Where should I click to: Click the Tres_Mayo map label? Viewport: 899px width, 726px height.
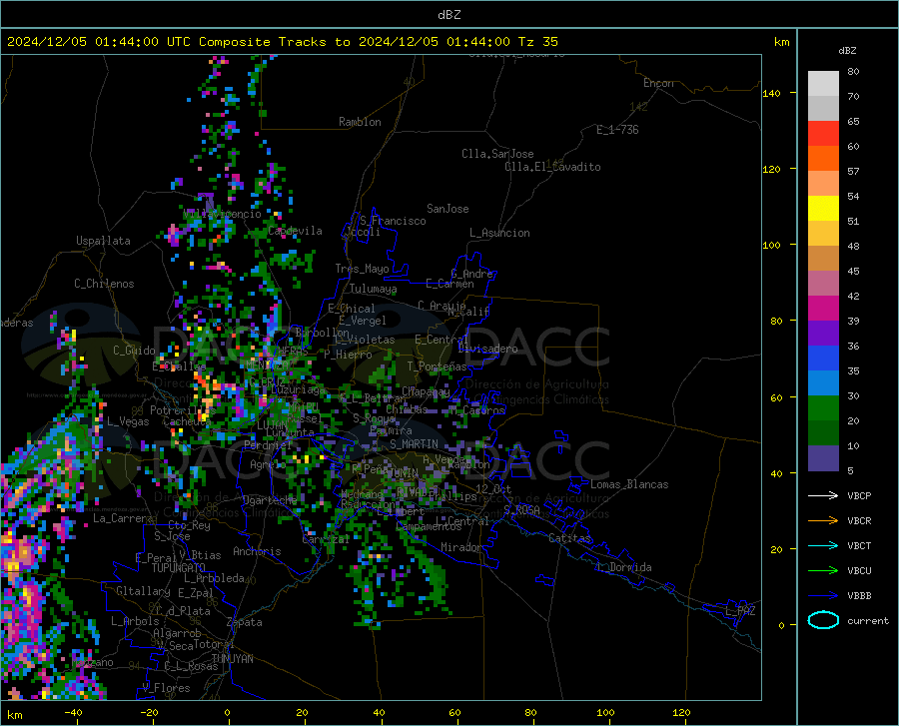click(362, 269)
